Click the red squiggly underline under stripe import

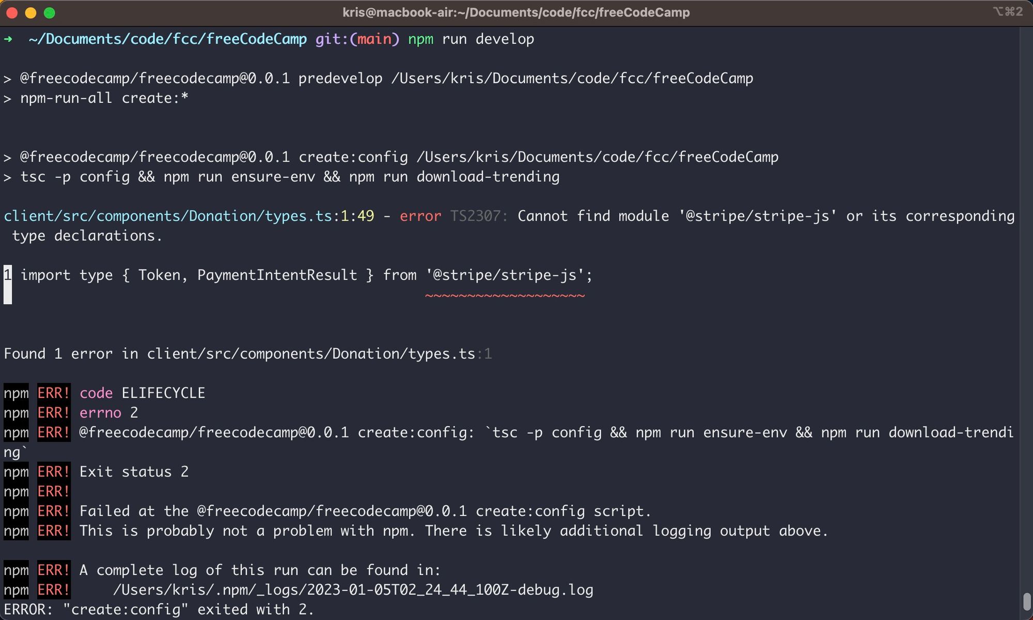(x=505, y=296)
